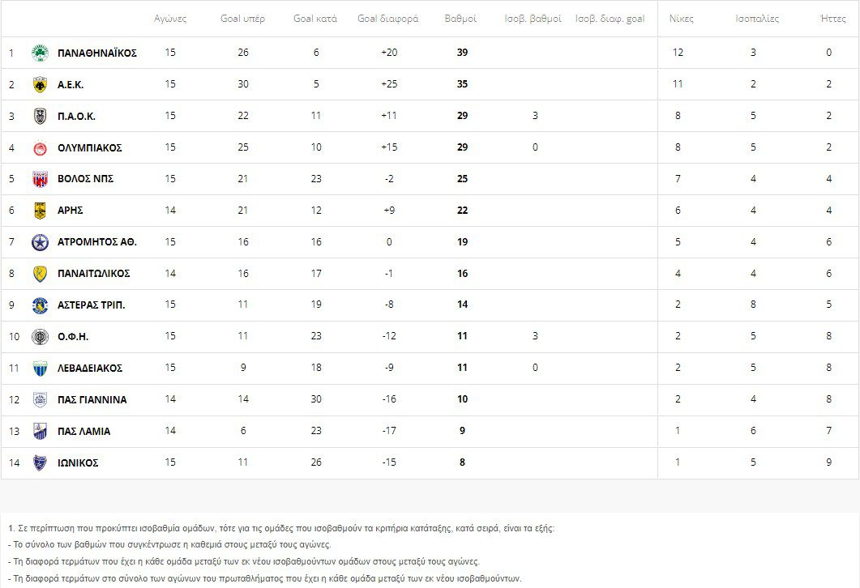Click the Asteras Tripolis club crest
Viewport: 860px width, 588px height.
click(40, 305)
